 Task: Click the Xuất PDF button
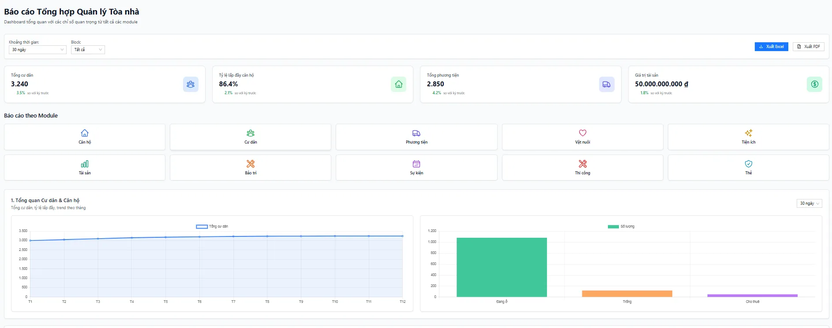(809, 47)
